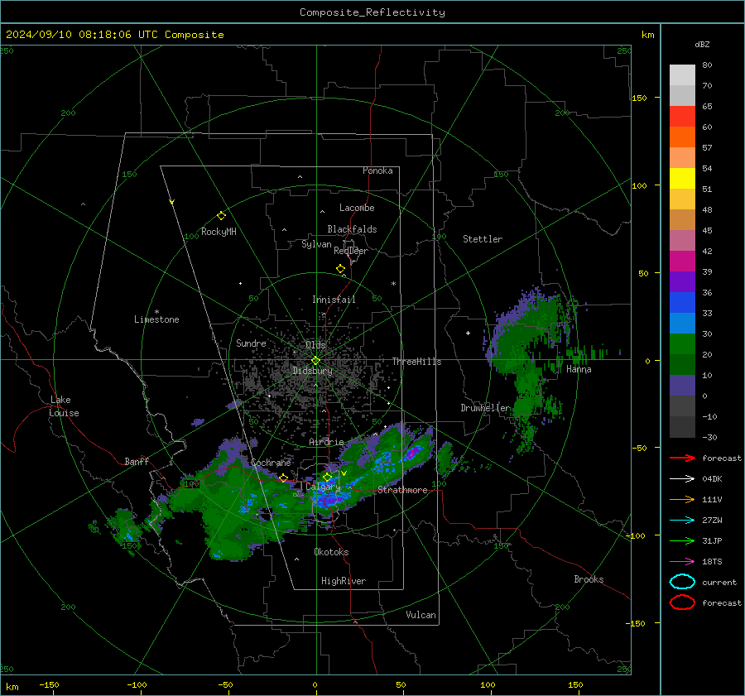The height and width of the screenshot is (696, 745).
Task: Click the Hanna town label
Action: [x=579, y=369]
